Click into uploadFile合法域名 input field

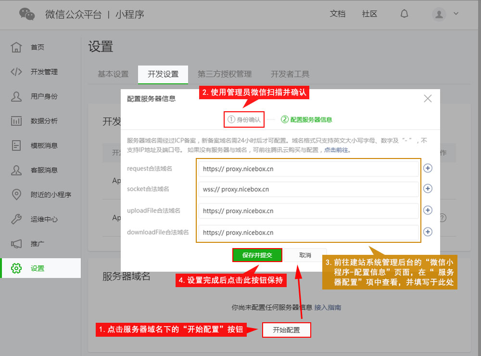click(308, 211)
